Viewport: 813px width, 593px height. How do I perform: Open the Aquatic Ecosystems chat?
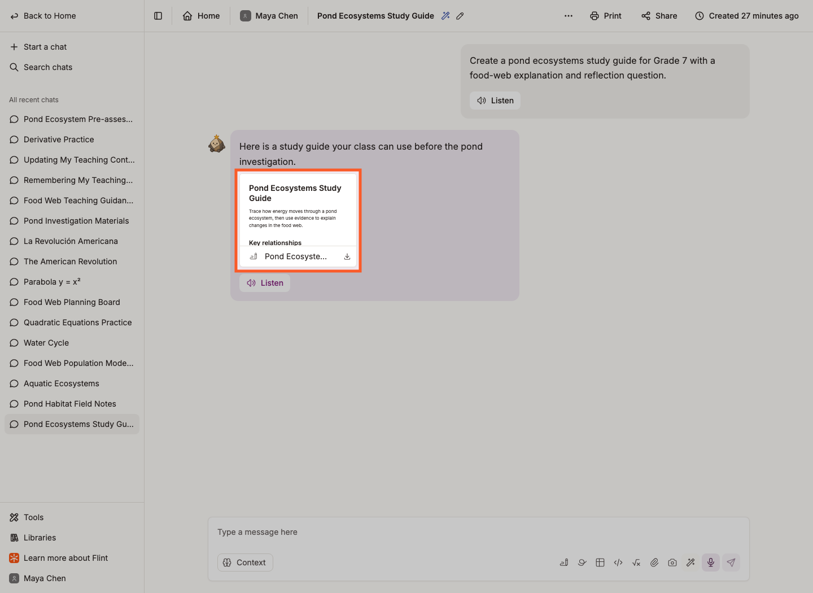[72, 383]
